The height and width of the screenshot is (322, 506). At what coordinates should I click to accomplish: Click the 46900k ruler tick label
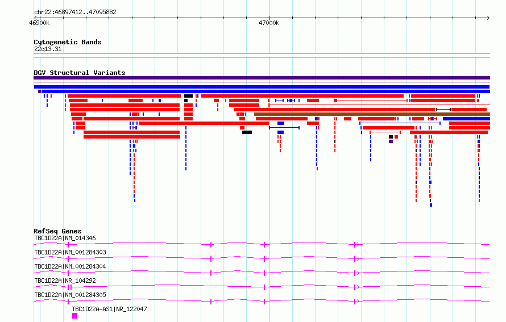click(x=39, y=23)
